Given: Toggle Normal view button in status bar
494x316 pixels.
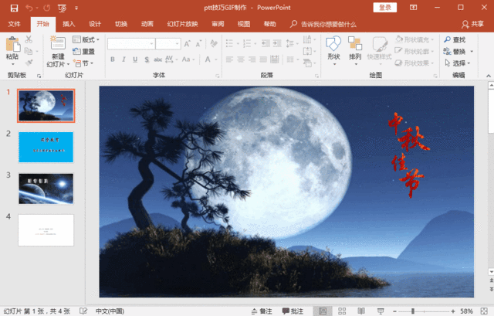Looking at the screenshot, I should [322, 311].
